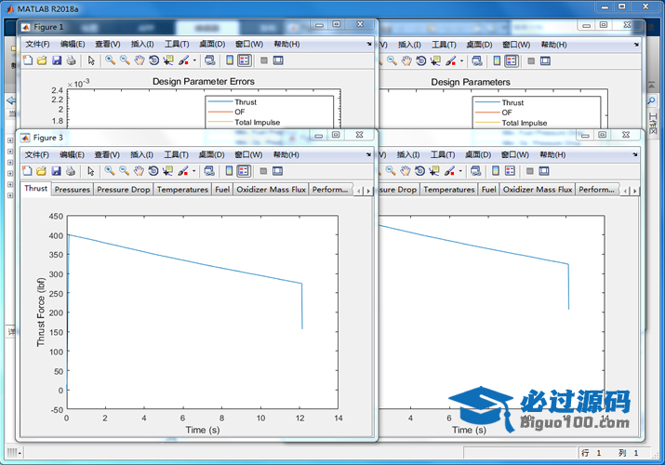Click the Zoom In tool in Figure 3
This screenshot has width=665, height=465.
[109, 170]
